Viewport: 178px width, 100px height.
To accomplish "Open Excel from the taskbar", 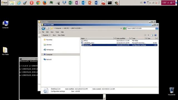I will tap(71, 3).
